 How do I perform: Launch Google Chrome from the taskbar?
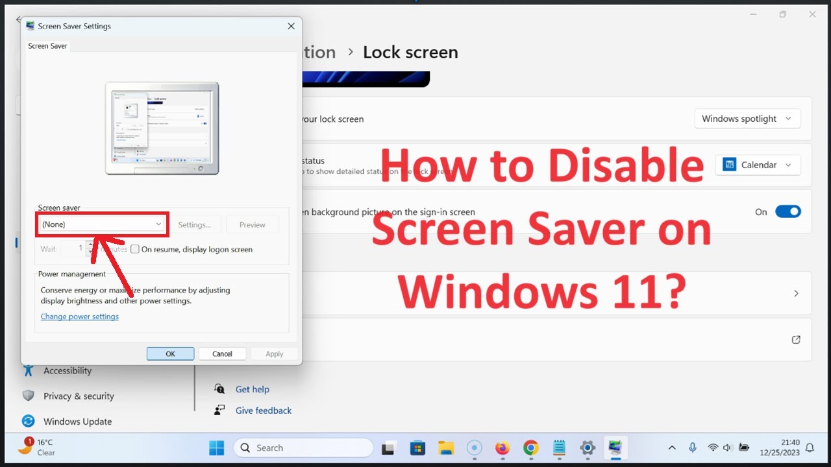pyautogui.click(x=531, y=448)
